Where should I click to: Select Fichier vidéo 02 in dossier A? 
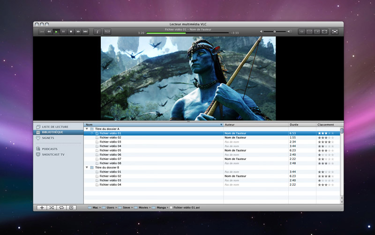pyautogui.click(x=110, y=137)
